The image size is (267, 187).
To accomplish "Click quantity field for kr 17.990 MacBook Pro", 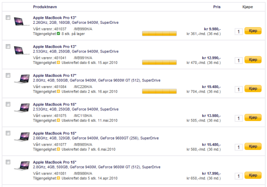I will (x=239, y=176).
